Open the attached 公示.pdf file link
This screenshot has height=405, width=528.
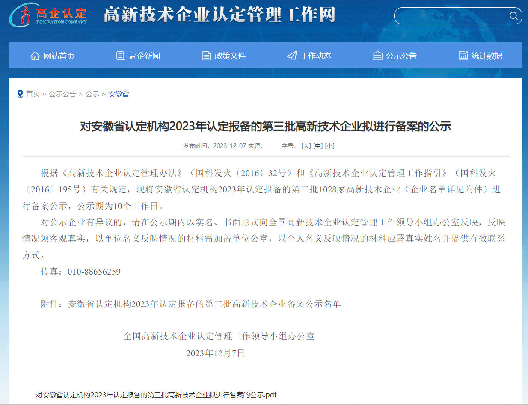click(156, 395)
